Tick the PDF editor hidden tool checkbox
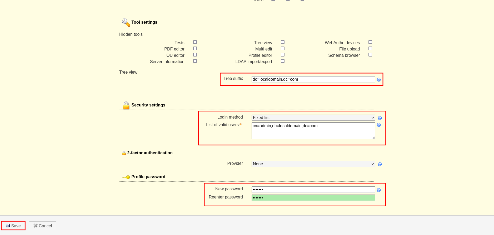This screenshot has height=235, width=494. pos(195,48)
